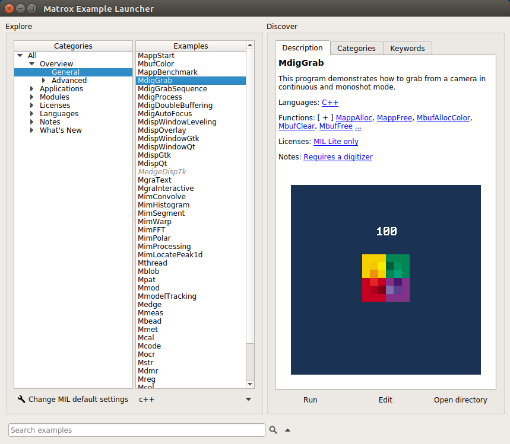Screen dimensions: 510x444
Task: Click Edit to open the example source
Action: [385, 400]
